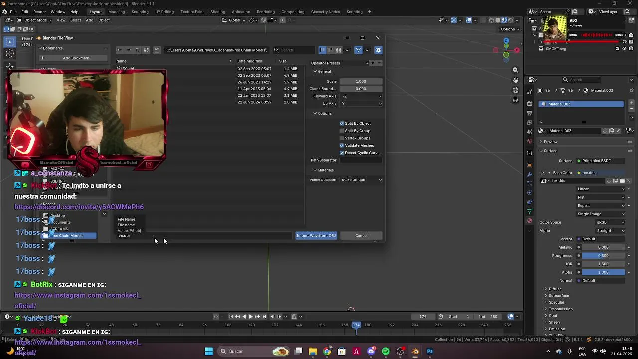Click the Scale value field
This screenshot has height=359, width=638.
click(361, 81)
